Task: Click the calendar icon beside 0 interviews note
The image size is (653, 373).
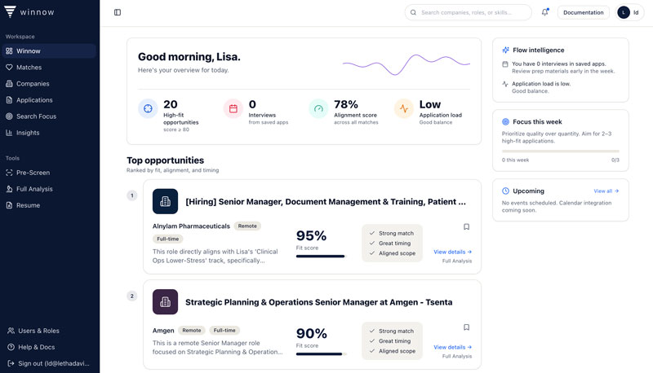Action: (505, 64)
